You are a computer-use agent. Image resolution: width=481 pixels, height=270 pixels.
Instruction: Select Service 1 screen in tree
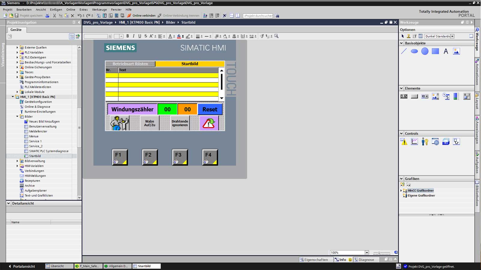pos(35,141)
